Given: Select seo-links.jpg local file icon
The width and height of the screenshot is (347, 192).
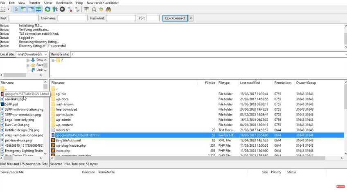Looking at the screenshot, I should click(2, 99).
